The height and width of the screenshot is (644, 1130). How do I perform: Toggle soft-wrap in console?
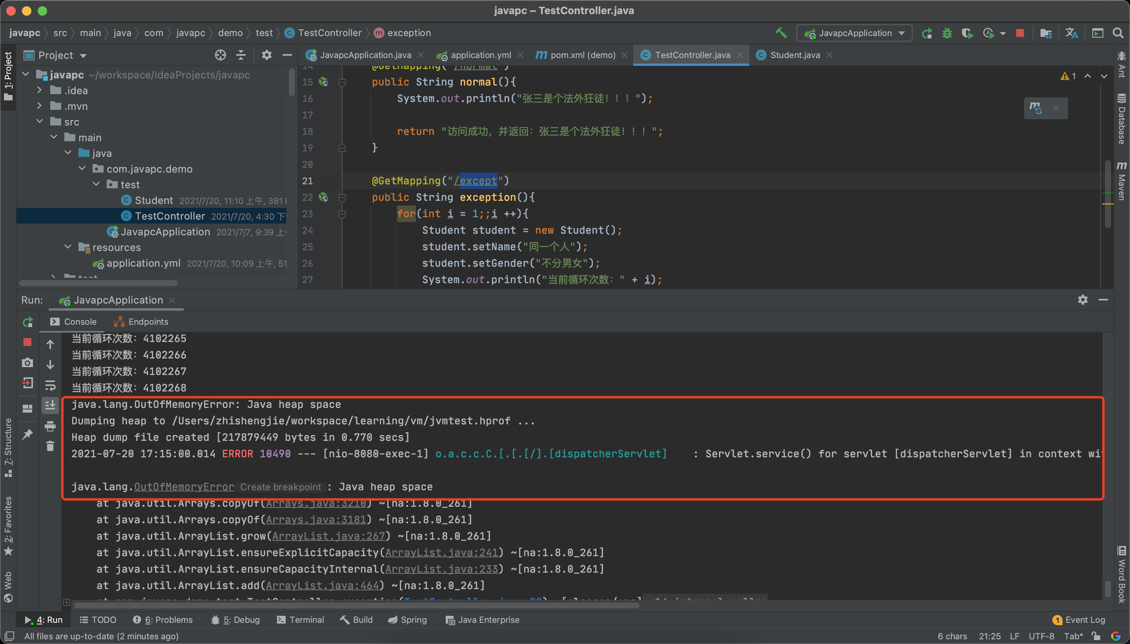point(50,385)
